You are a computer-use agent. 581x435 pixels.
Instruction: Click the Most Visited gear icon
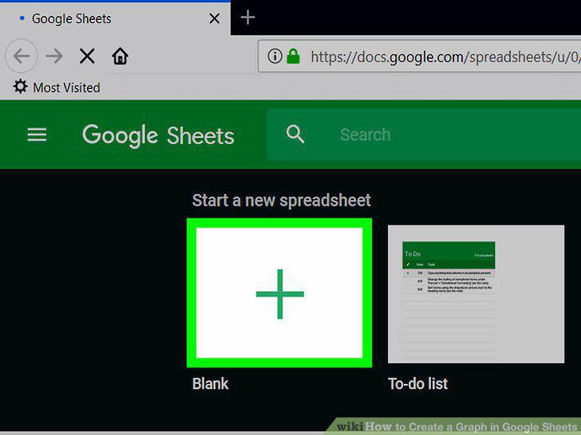tap(20, 87)
